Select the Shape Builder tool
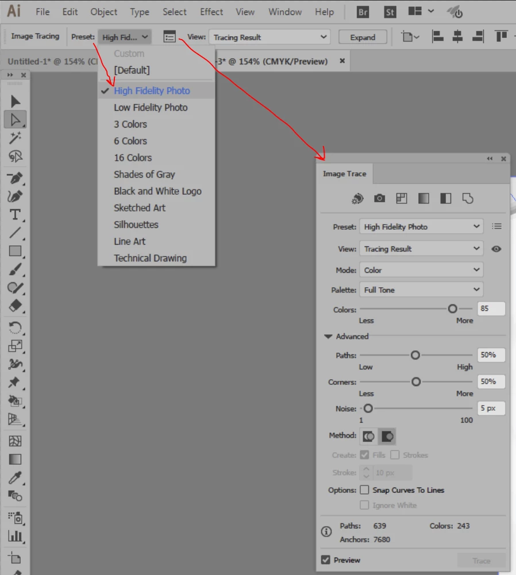 (x=15, y=401)
